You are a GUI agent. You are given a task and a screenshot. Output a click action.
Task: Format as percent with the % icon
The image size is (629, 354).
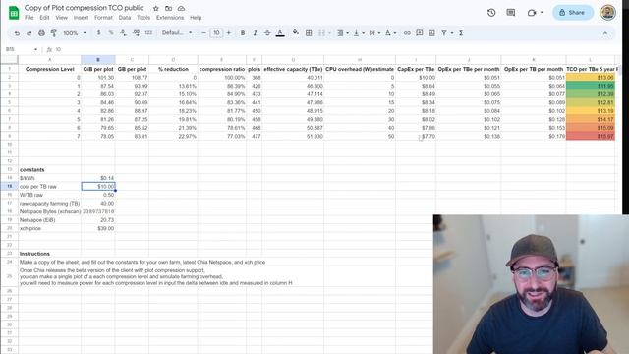coord(111,32)
